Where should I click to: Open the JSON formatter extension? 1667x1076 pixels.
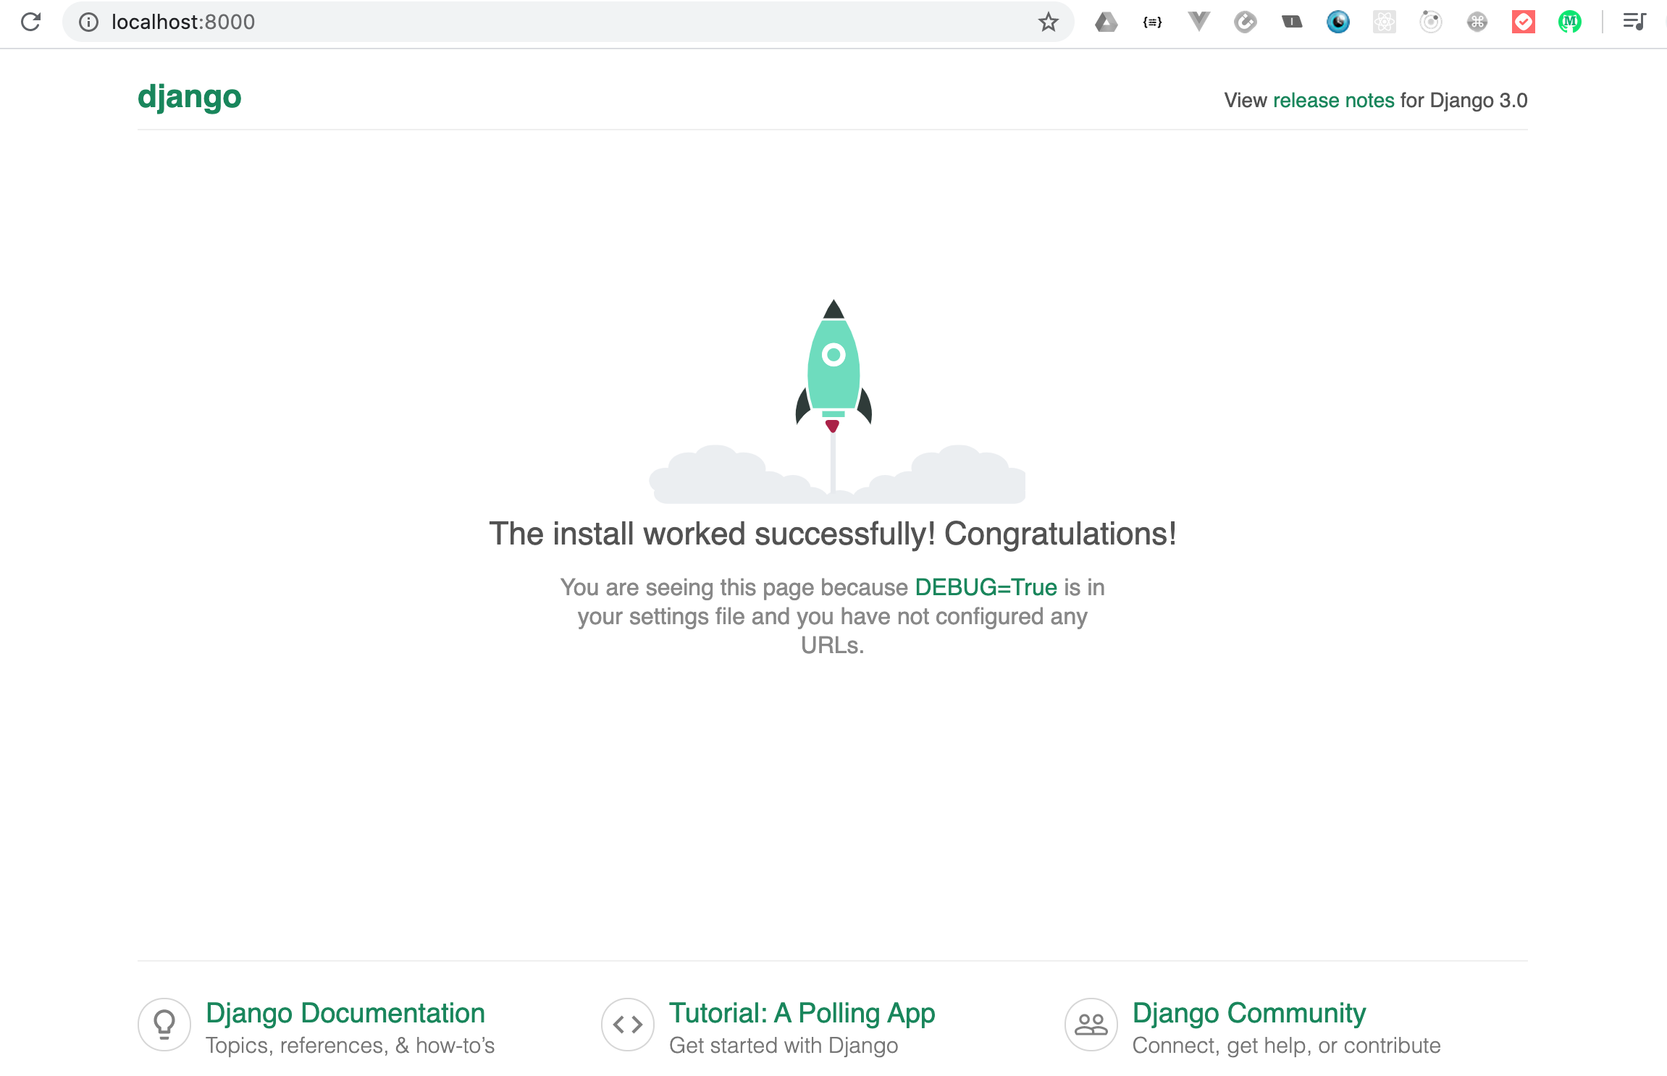1151,22
